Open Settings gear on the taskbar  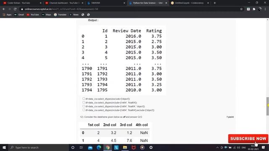click(x=151, y=147)
